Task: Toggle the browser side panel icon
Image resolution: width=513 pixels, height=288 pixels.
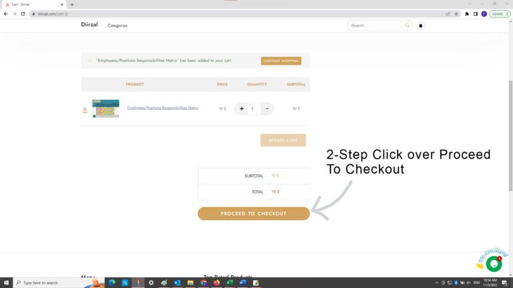Action: tap(476, 14)
